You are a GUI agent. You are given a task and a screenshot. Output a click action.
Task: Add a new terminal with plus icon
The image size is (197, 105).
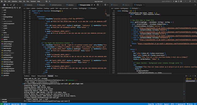click(x=186, y=76)
